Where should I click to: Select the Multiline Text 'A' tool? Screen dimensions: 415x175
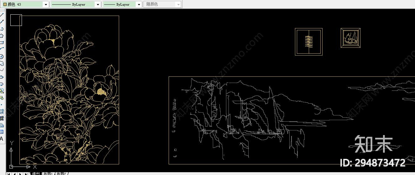(x=2, y=139)
